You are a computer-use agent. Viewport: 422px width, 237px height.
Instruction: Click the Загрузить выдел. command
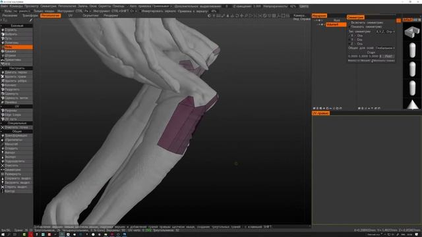pos(16,183)
